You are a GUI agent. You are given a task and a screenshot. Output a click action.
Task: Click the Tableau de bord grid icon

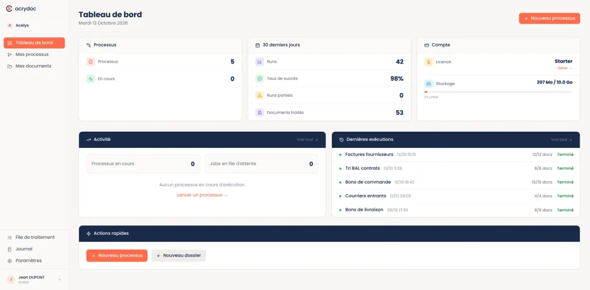pyautogui.click(x=10, y=43)
